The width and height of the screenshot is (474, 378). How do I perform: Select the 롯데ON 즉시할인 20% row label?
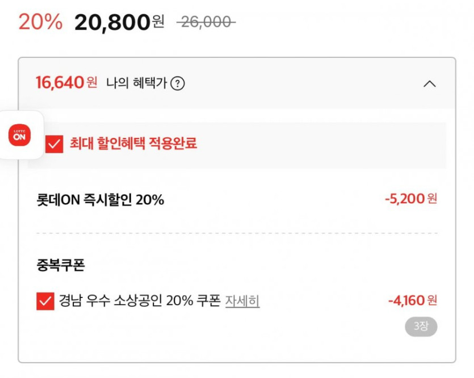pyautogui.click(x=100, y=200)
